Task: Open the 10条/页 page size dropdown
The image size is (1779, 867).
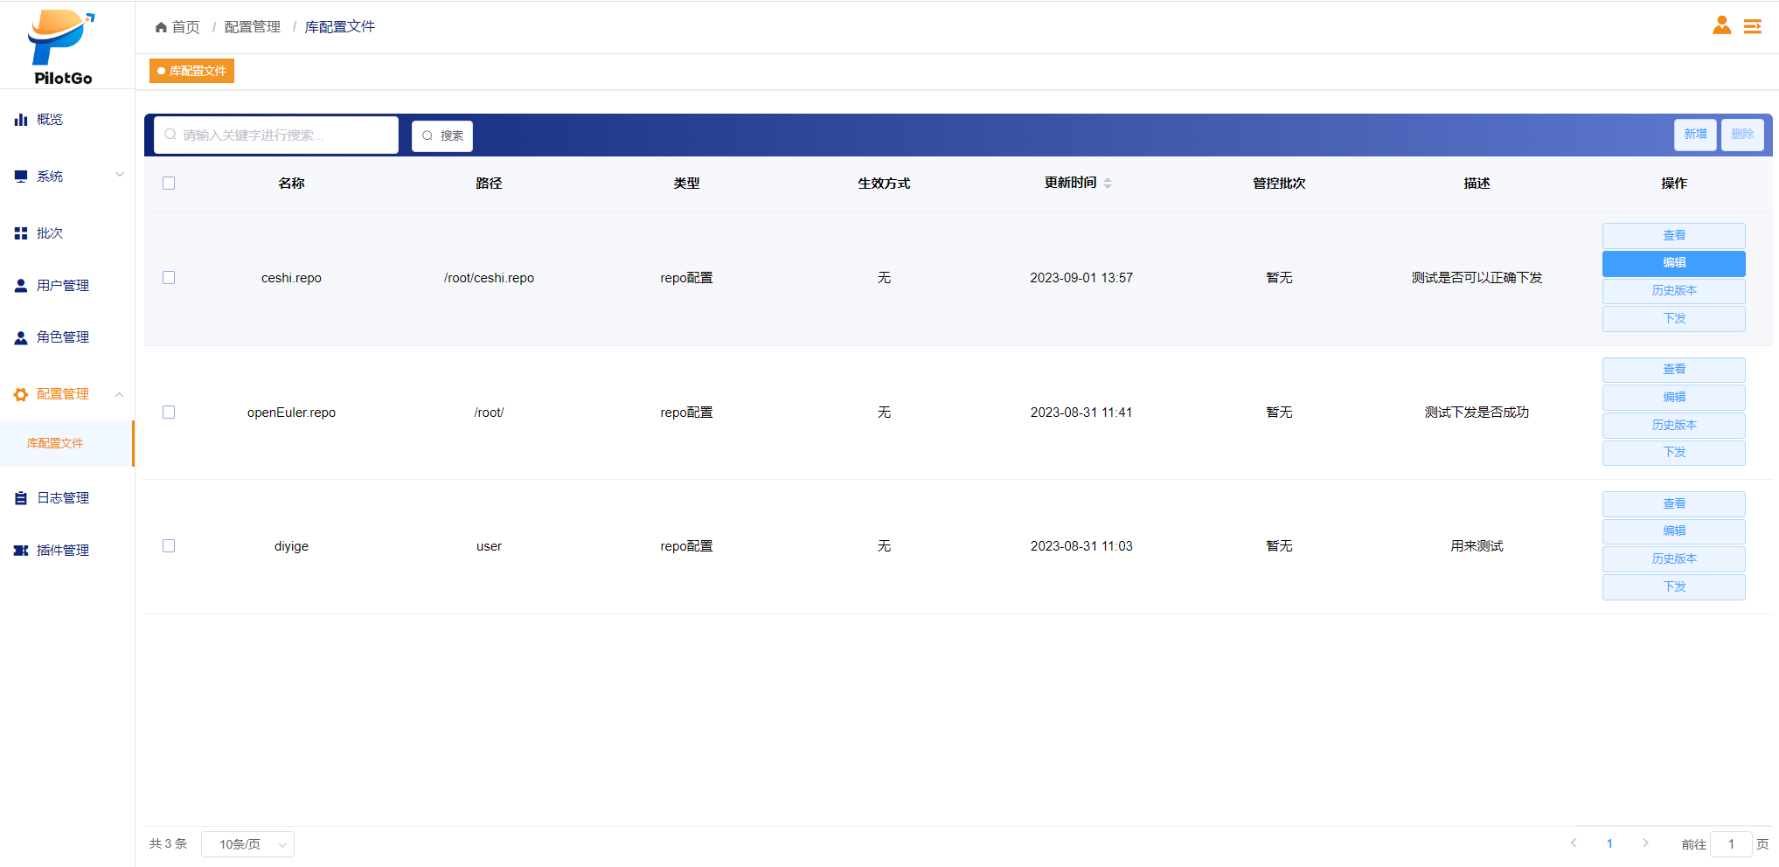Action: 247,844
